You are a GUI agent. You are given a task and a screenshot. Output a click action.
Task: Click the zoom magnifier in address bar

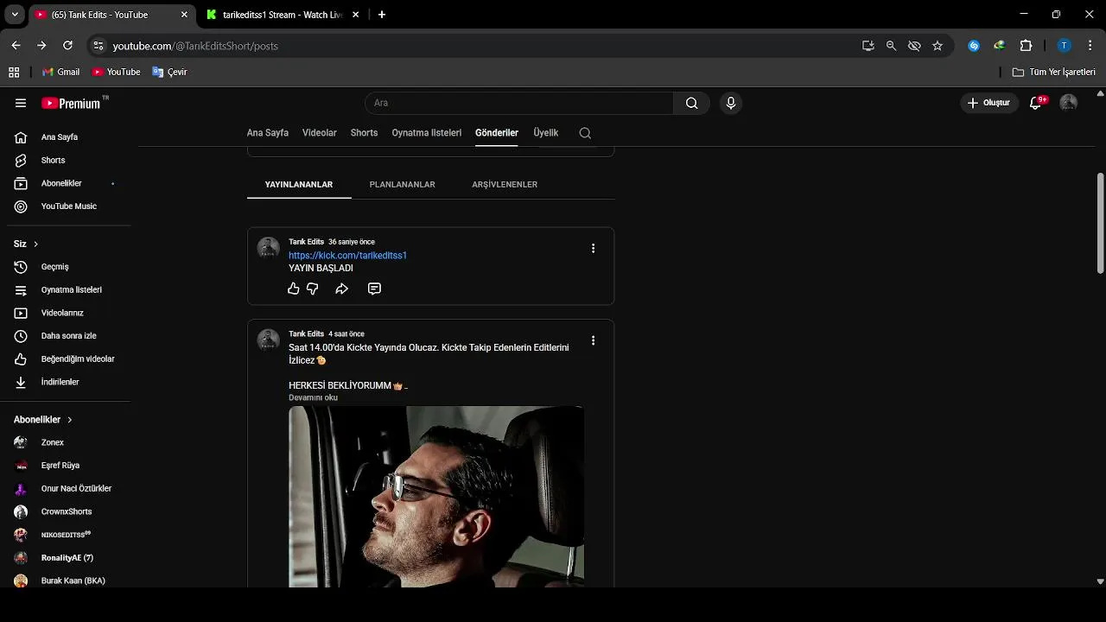(891, 46)
